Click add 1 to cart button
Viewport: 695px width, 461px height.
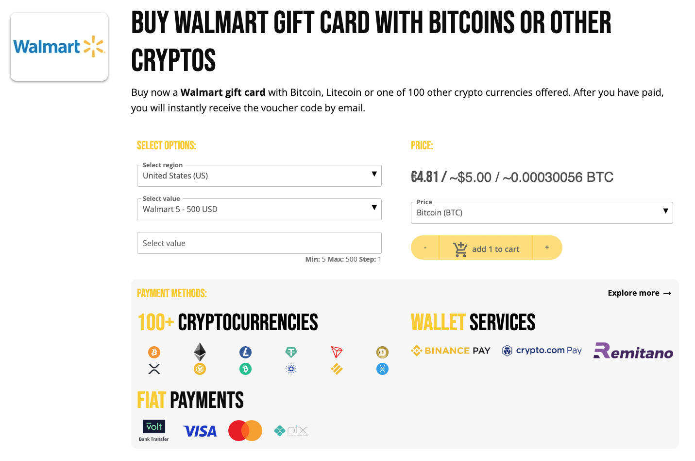coord(486,248)
